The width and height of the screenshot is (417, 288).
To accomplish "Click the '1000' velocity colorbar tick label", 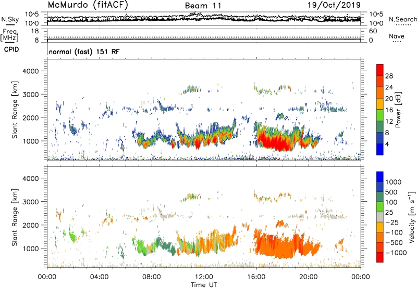I will [394, 182].
